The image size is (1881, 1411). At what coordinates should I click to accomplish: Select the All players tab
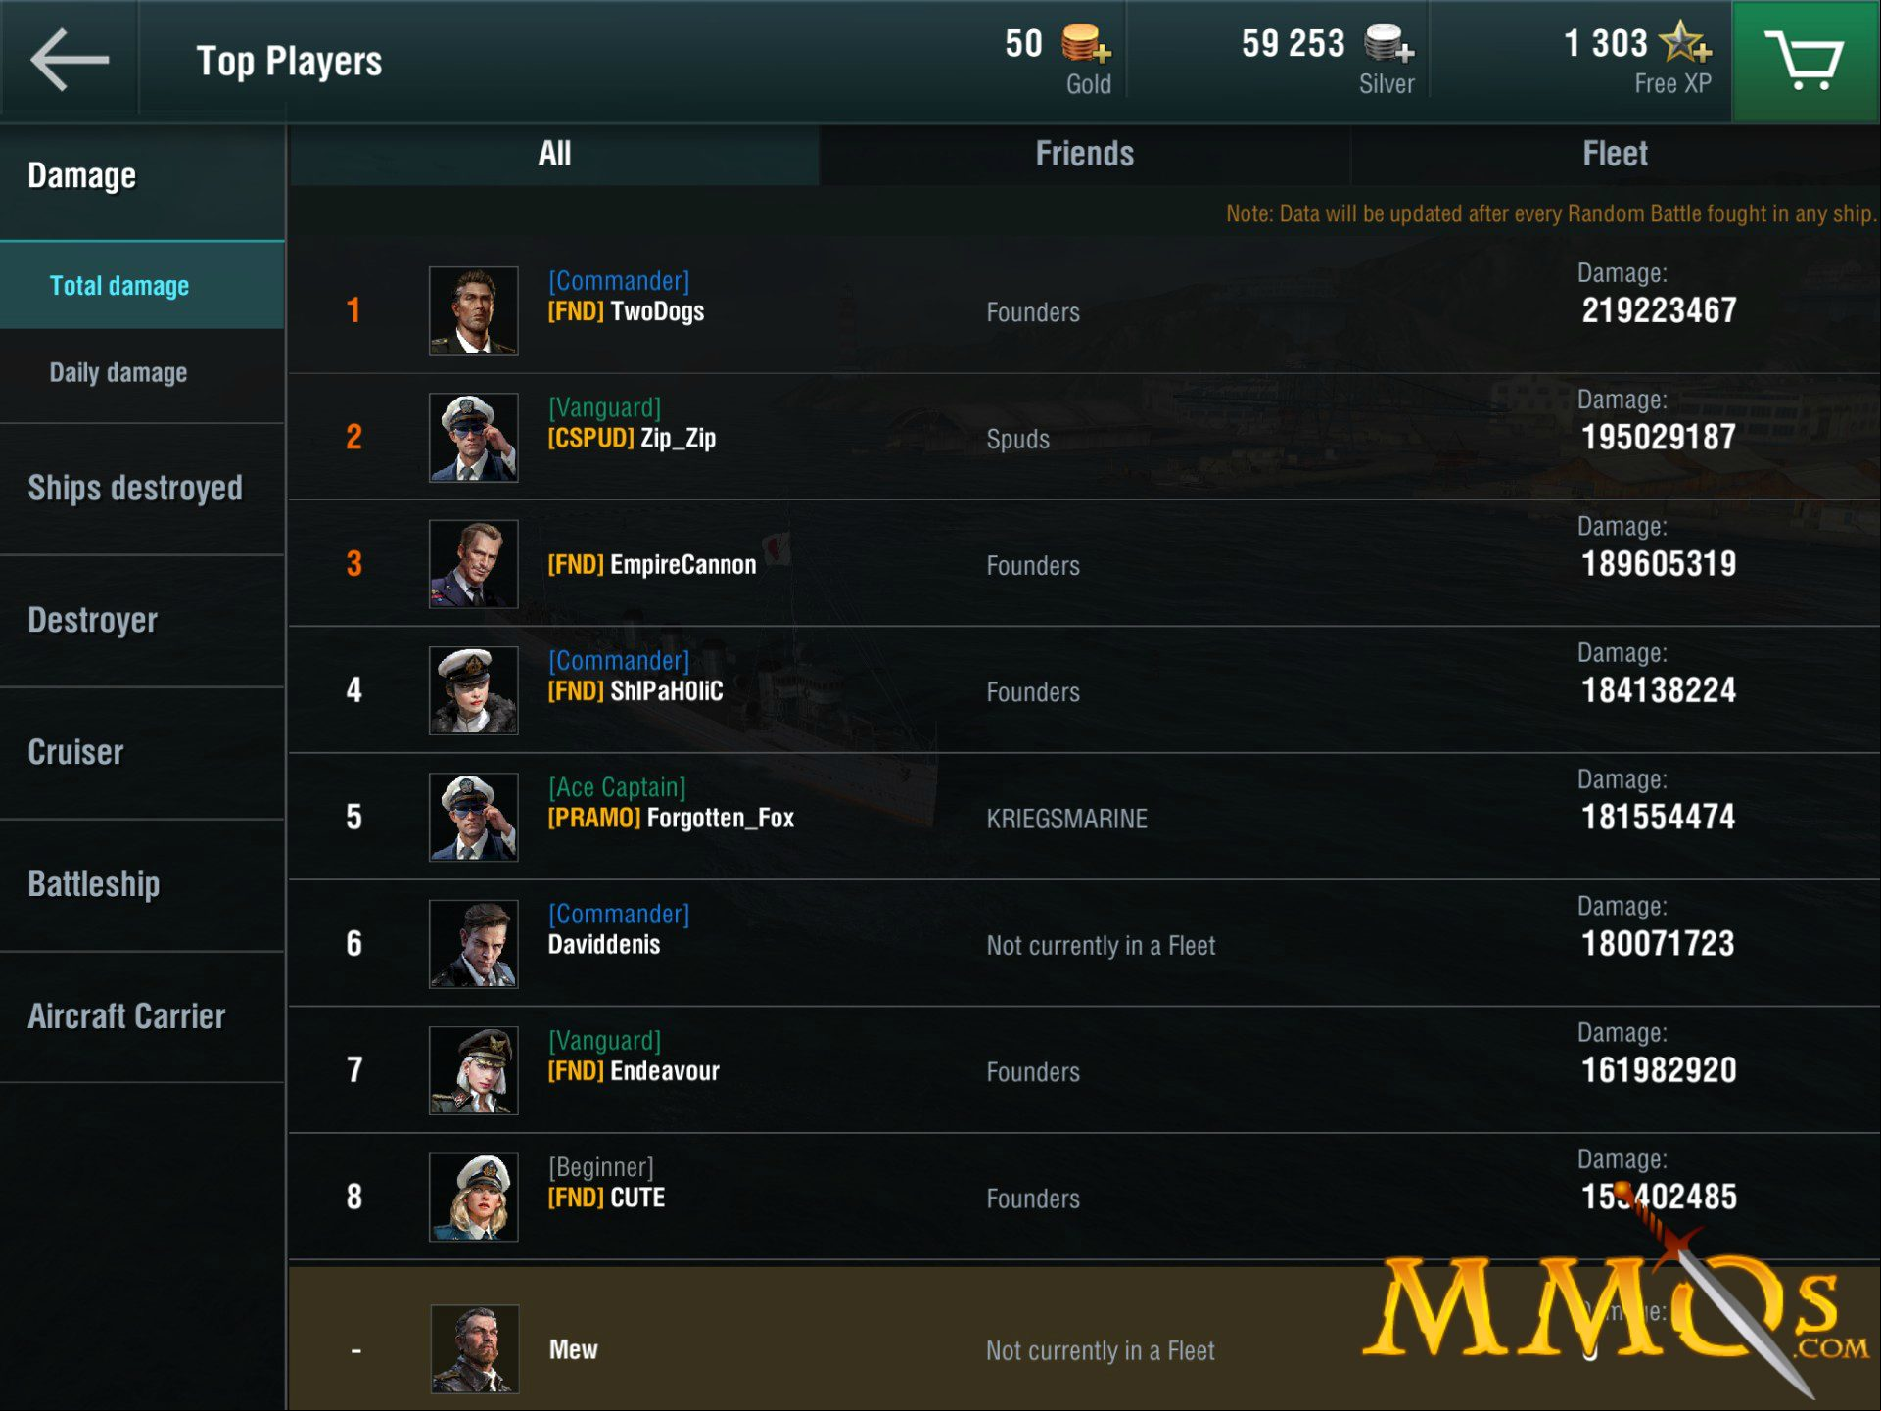click(554, 155)
